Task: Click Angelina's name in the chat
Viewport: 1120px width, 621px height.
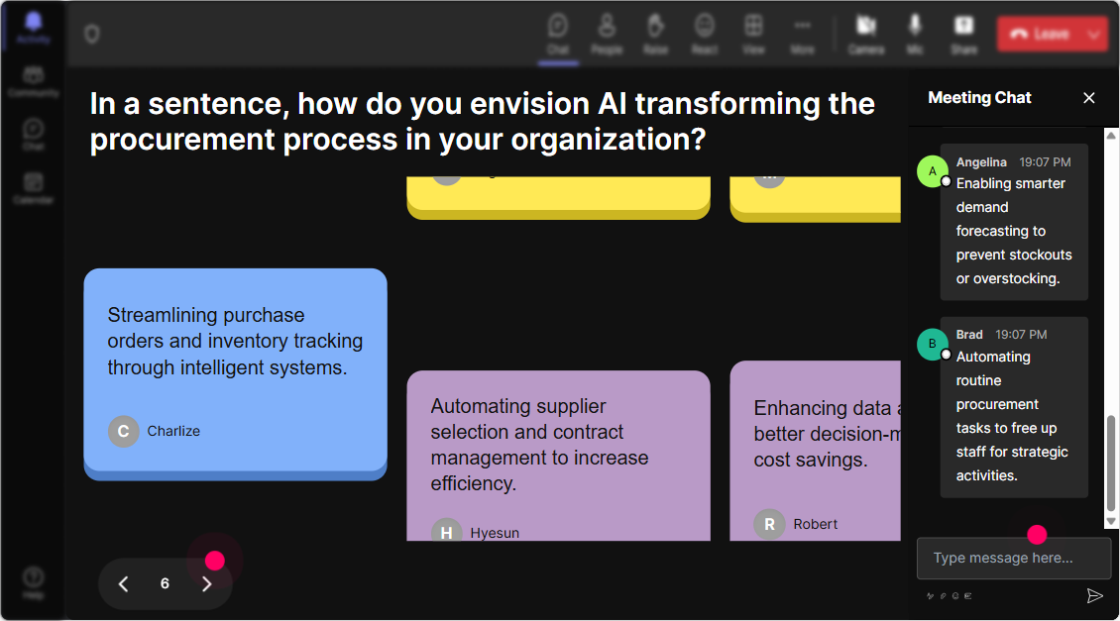Action: [981, 162]
